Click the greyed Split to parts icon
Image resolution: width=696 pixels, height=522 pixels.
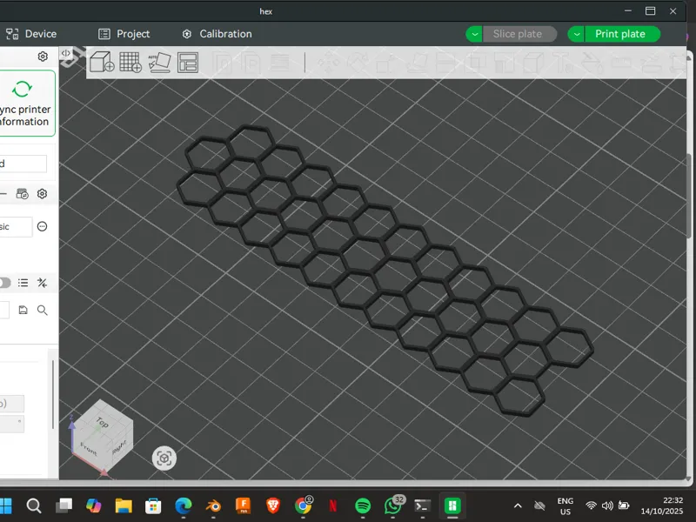tap(251, 63)
